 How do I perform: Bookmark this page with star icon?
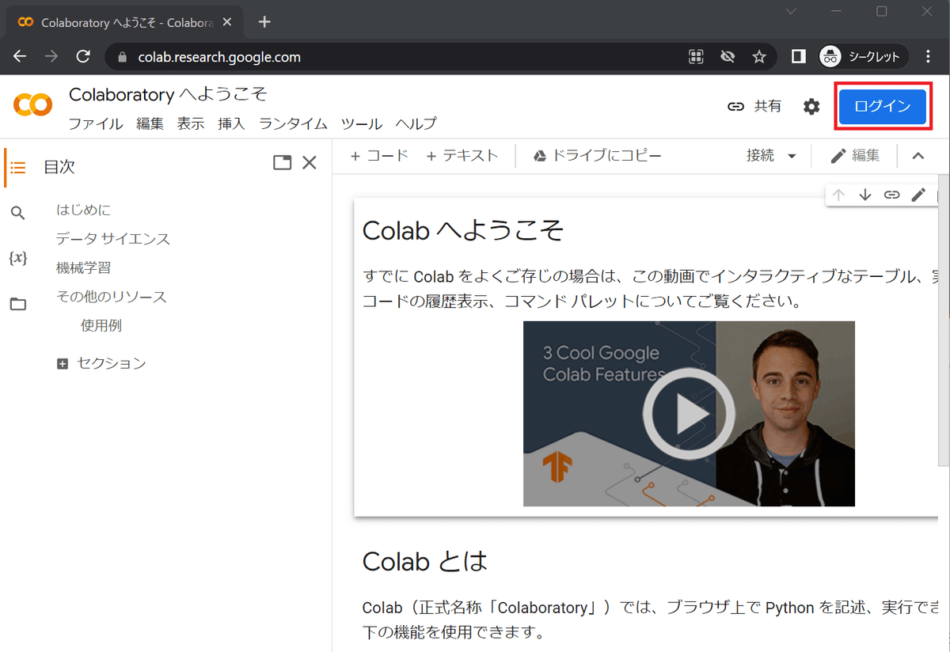point(759,57)
